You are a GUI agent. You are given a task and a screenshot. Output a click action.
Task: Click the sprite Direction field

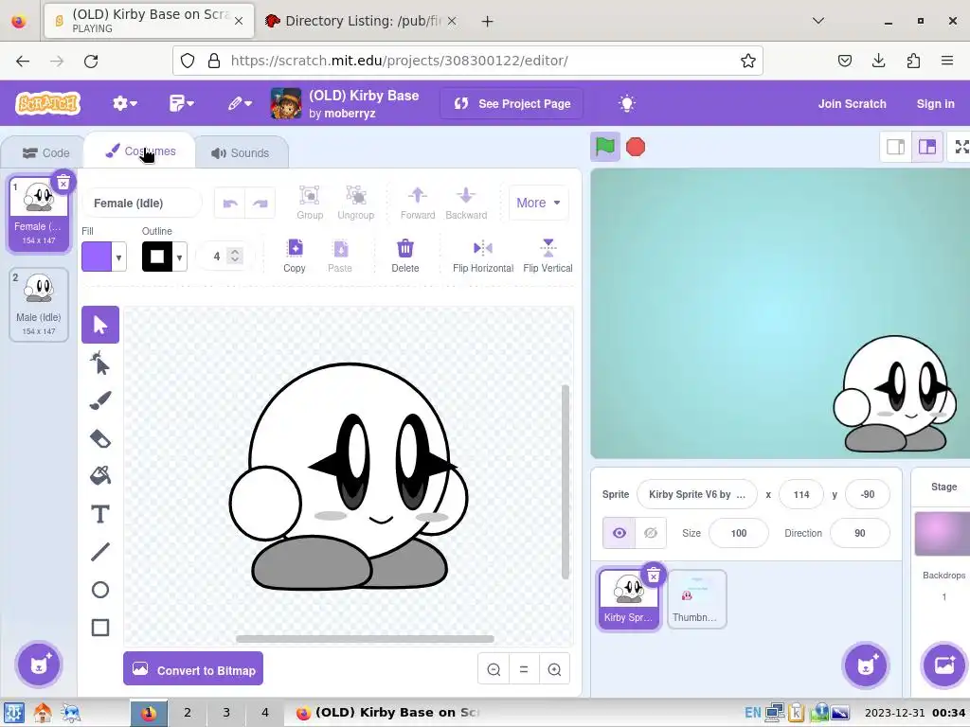859,533
